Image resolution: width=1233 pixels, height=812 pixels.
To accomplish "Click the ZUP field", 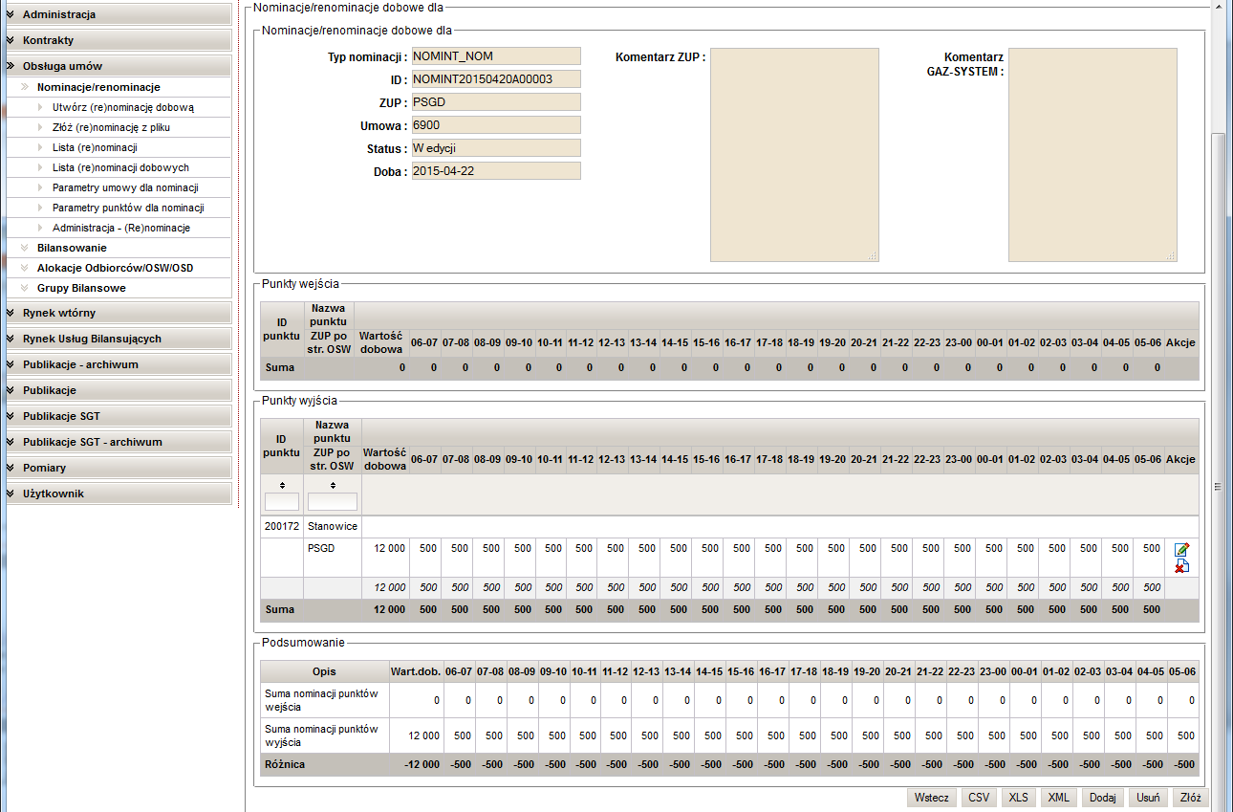I will pos(496,102).
